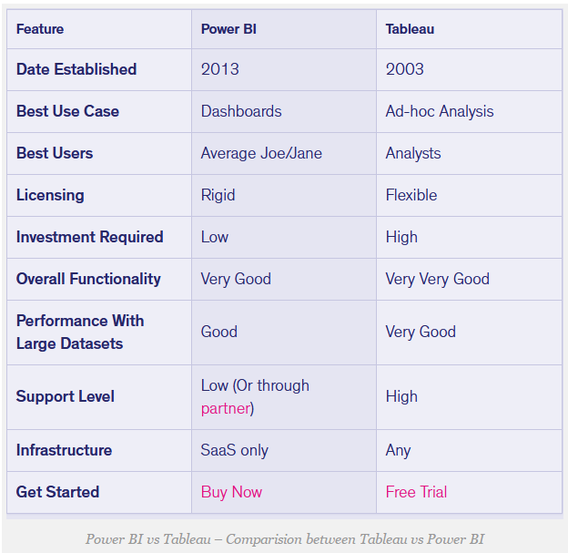Select the '2003' date cell
Screen dimensions: 568x553
click(404, 69)
